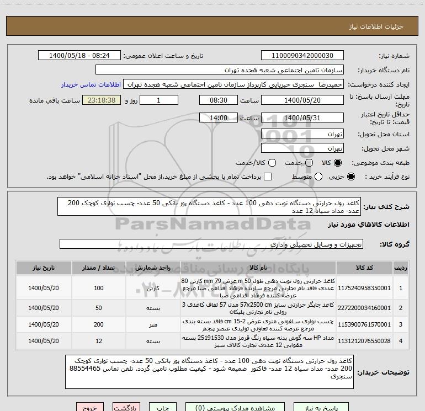Click the جزئیات اطلاعات نیاز page header

[376, 26]
